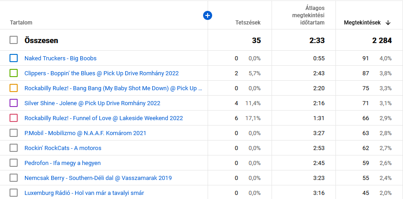Open Pedrofon - Ifa megy a hegyen
403x199 pixels.
[63, 163]
